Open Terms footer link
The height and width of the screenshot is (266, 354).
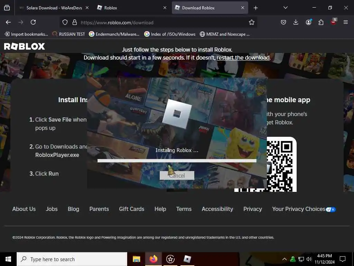pos(184,209)
